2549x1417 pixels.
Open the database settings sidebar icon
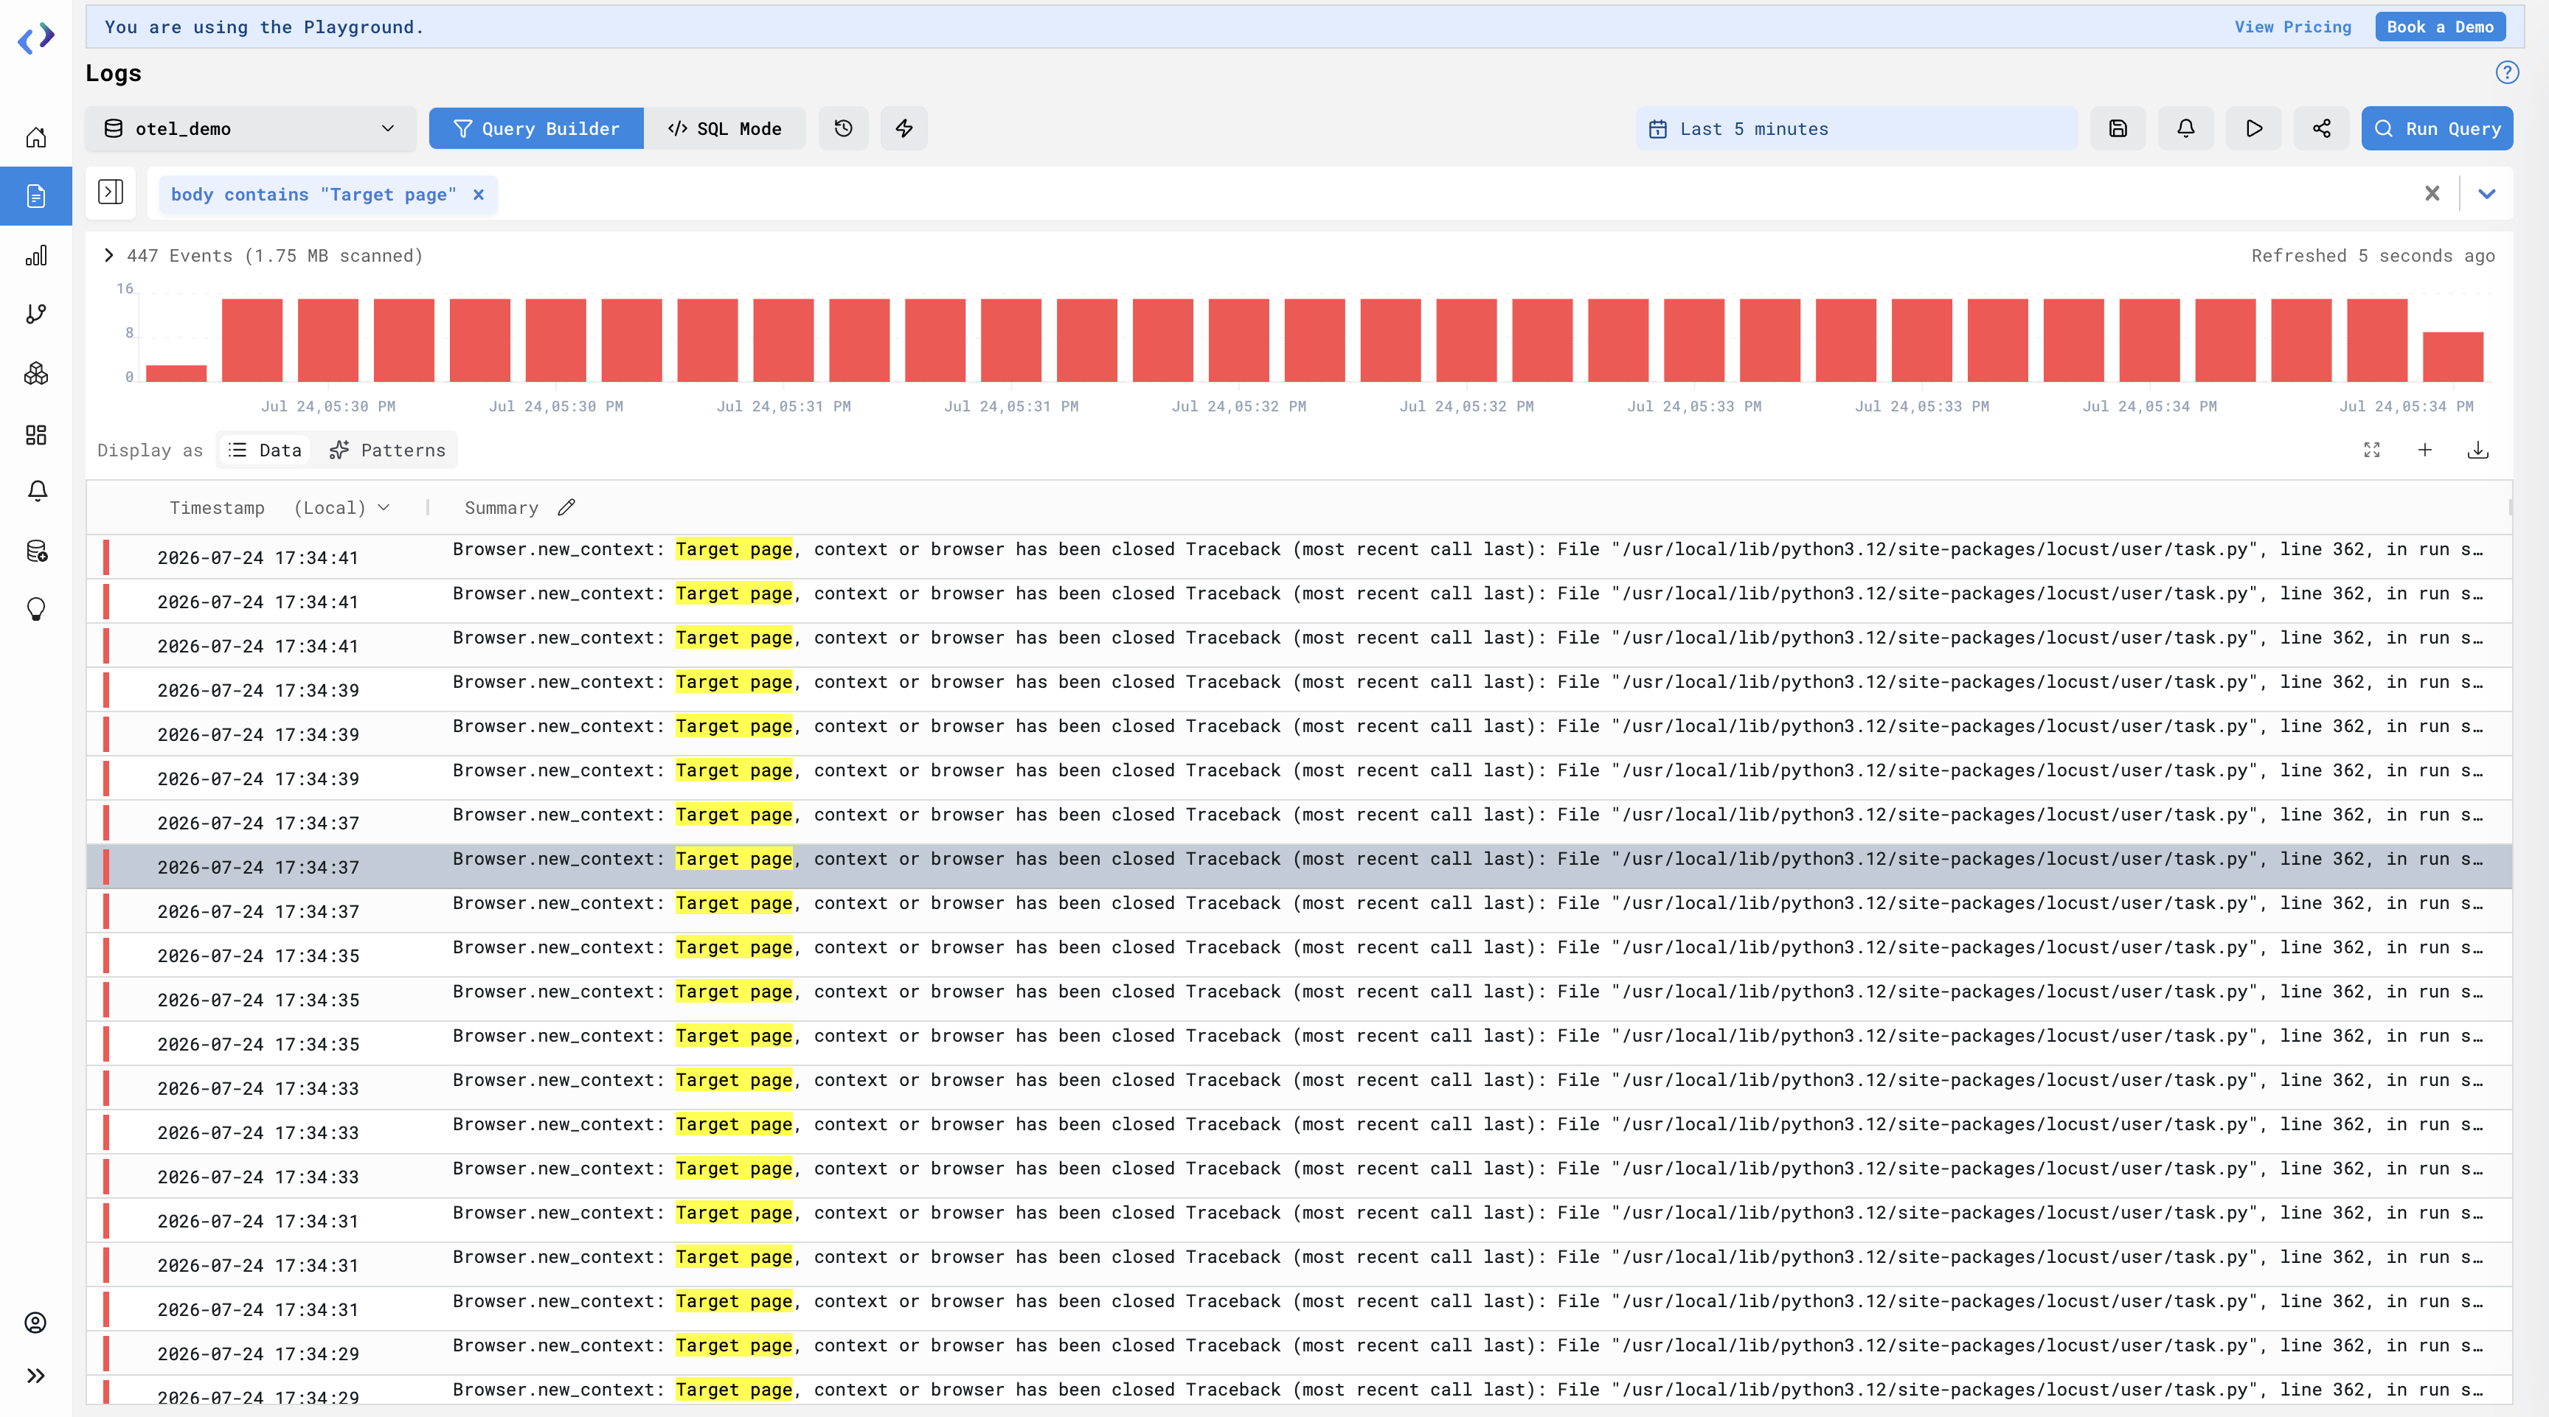coord(35,551)
